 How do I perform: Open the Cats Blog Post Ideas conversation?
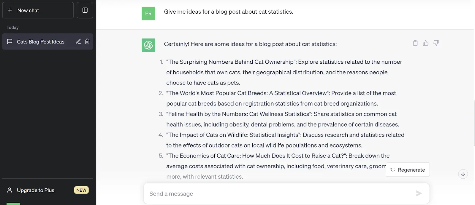pos(41,42)
